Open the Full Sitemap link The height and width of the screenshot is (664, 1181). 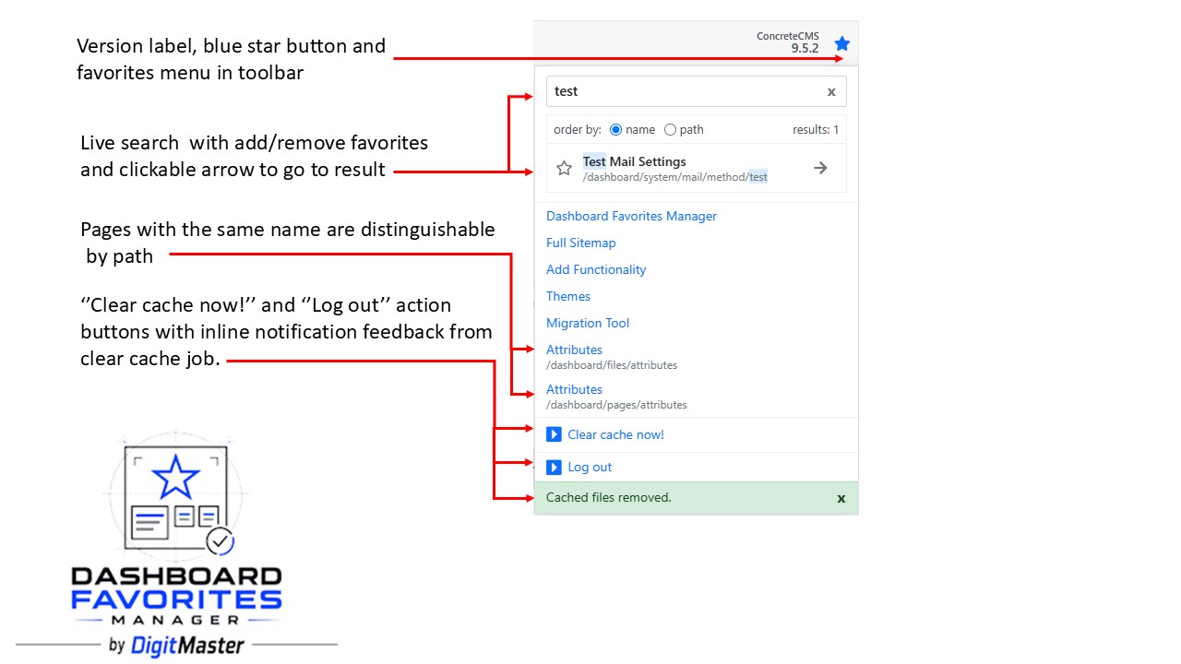(x=580, y=243)
